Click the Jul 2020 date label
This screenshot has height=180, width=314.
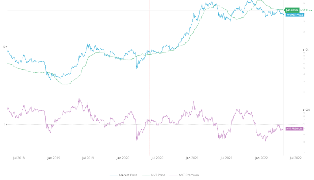pyautogui.click(x=157, y=158)
